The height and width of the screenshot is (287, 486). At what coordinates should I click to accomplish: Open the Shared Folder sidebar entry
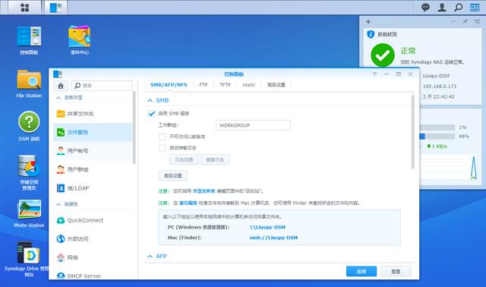point(93,114)
